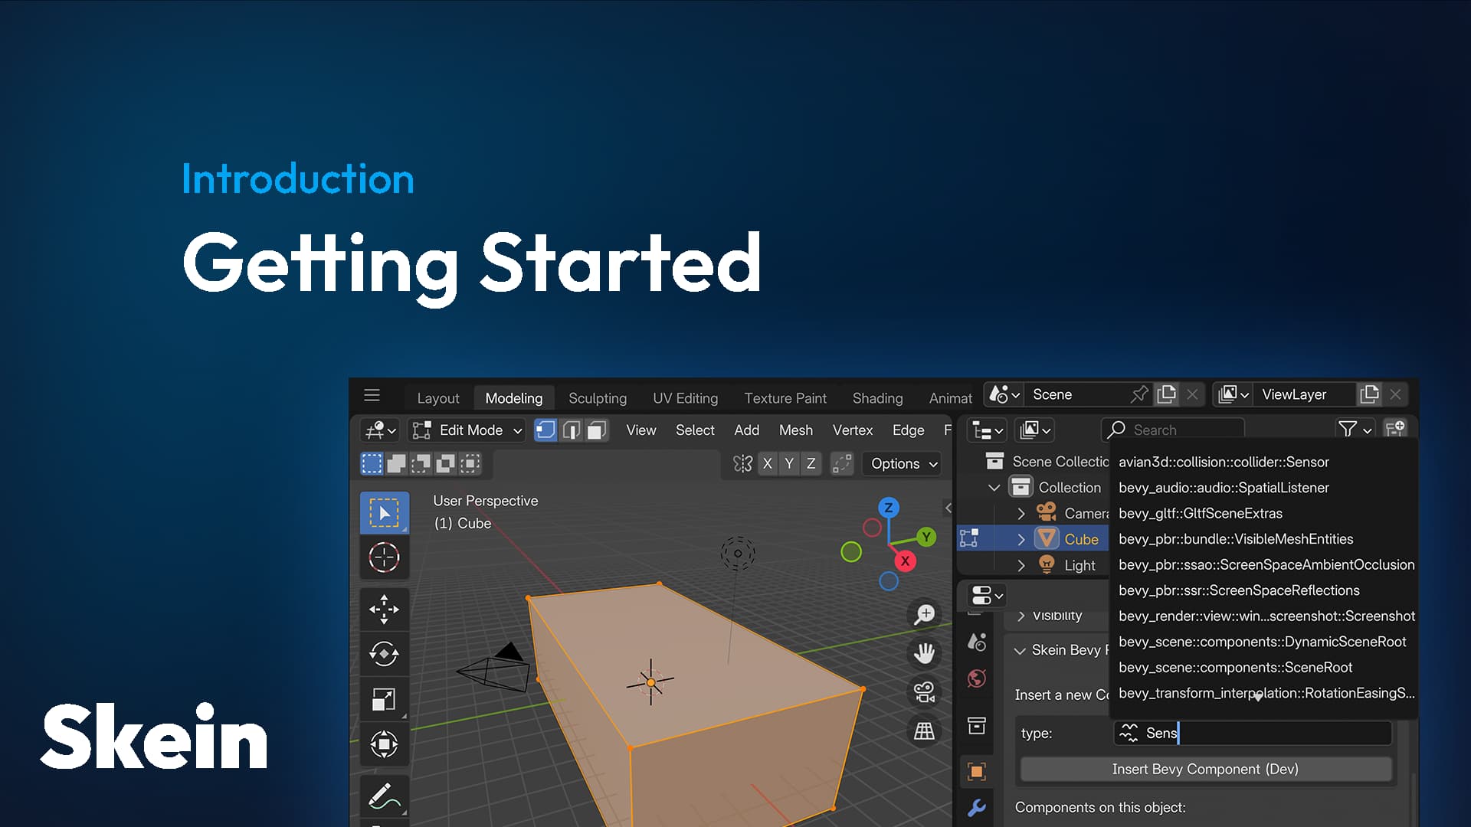Switch perspective/orthographic grid icon
Viewport: 1471px width, 827px height.
coord(925,731)
